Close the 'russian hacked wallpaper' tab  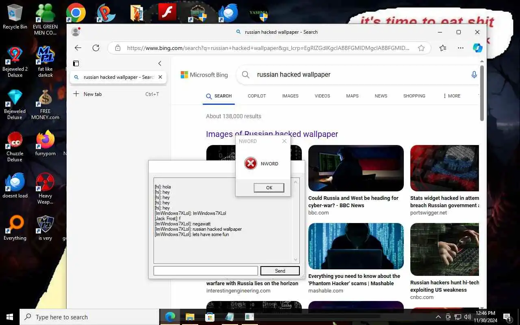coord(160,77)
